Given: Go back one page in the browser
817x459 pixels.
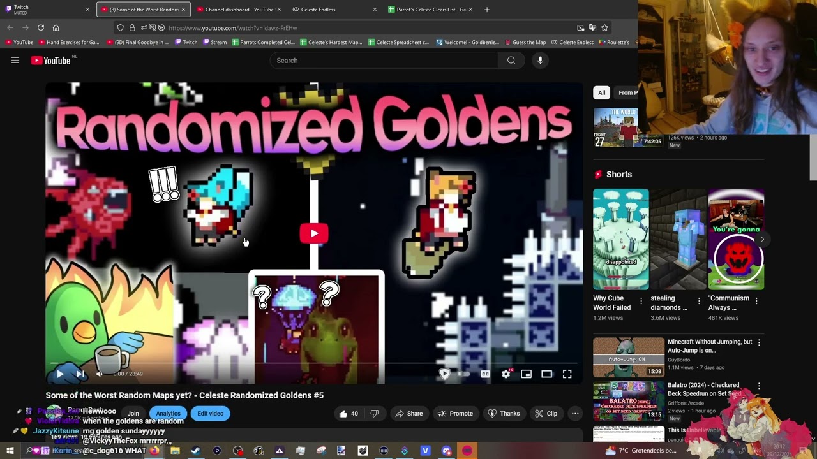Looking at the screenshot, I should 10,28.
